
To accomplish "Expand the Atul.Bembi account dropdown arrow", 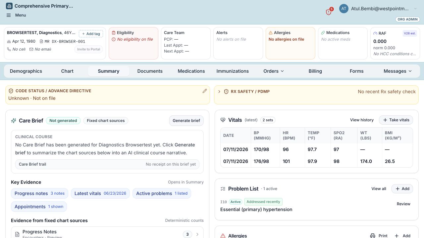I will point(415,9).
